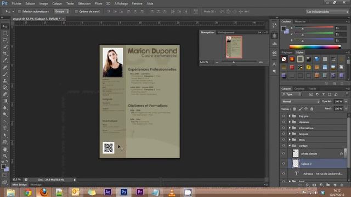
Task: Open the Groupe auto-select dropdown
Action: coord(61,11)
